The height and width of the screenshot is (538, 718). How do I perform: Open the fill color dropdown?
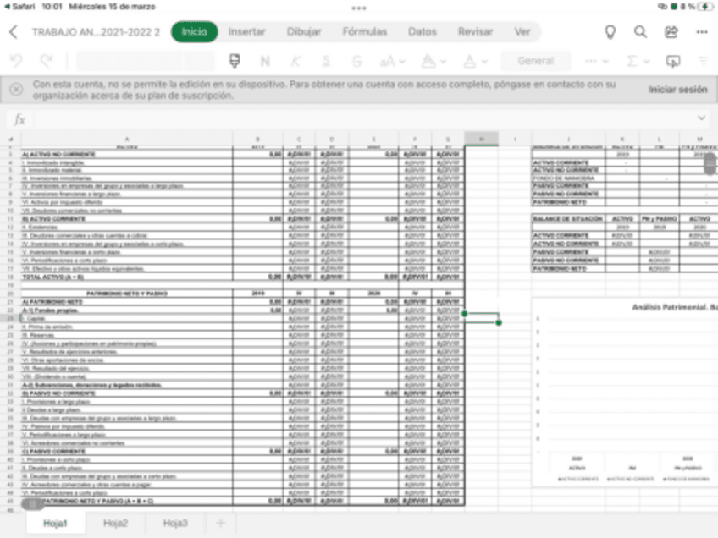pos(434,61)
